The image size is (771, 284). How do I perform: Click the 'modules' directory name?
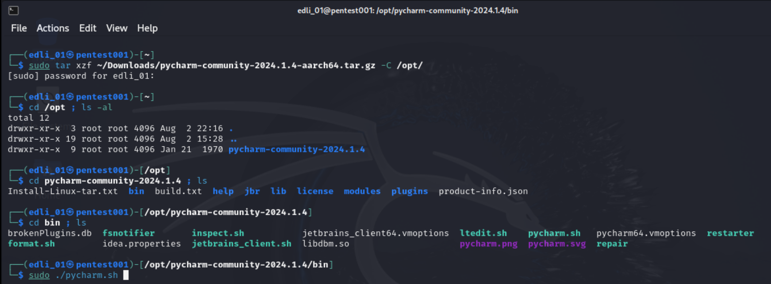(362, 191)
